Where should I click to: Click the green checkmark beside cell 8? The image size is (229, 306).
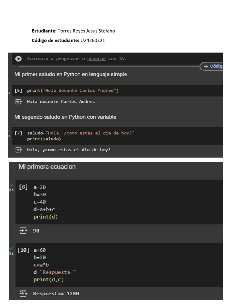pyautogui.click(x=11, y=185)
